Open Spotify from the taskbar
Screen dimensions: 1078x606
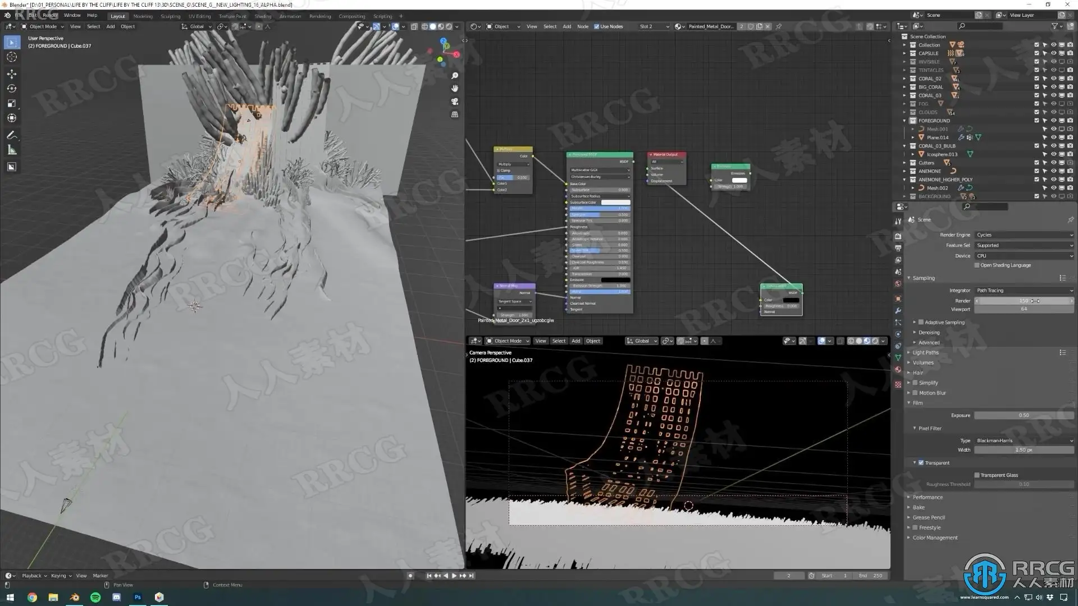click(x=95, y=597)
